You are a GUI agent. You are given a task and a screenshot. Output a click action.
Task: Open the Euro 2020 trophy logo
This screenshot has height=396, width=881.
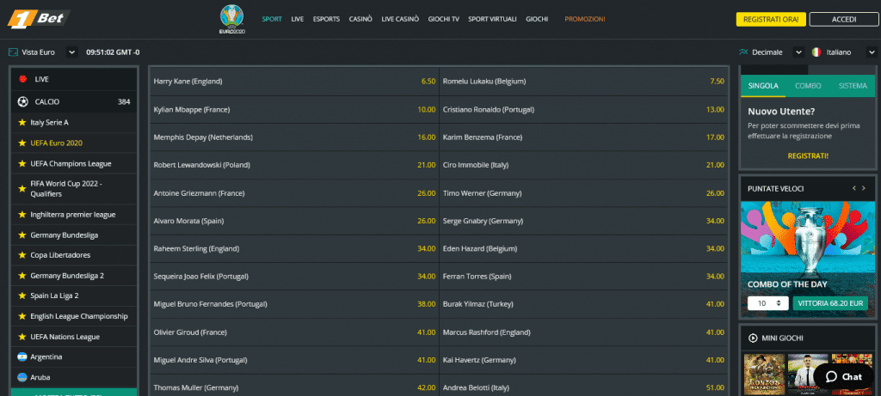click(232, 19)
